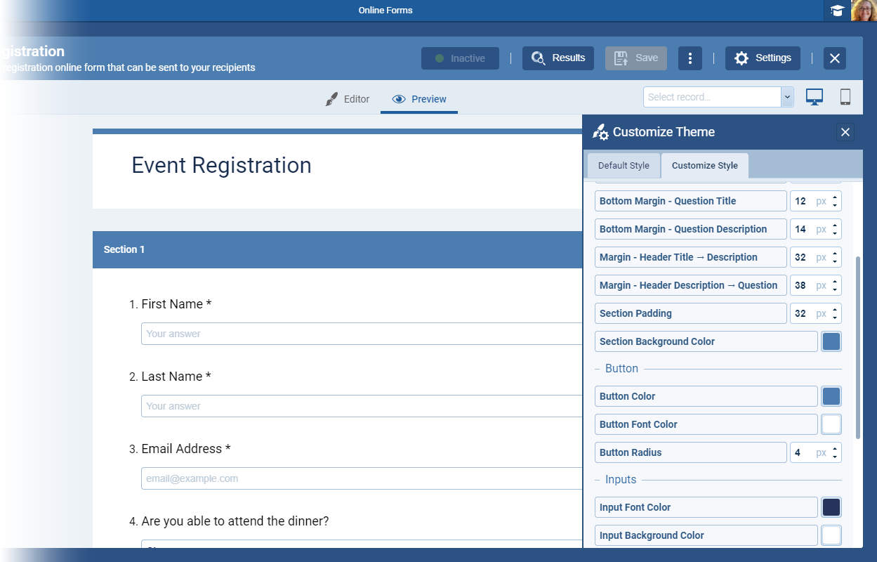Switch to desktop preview icon

[815, 98]
